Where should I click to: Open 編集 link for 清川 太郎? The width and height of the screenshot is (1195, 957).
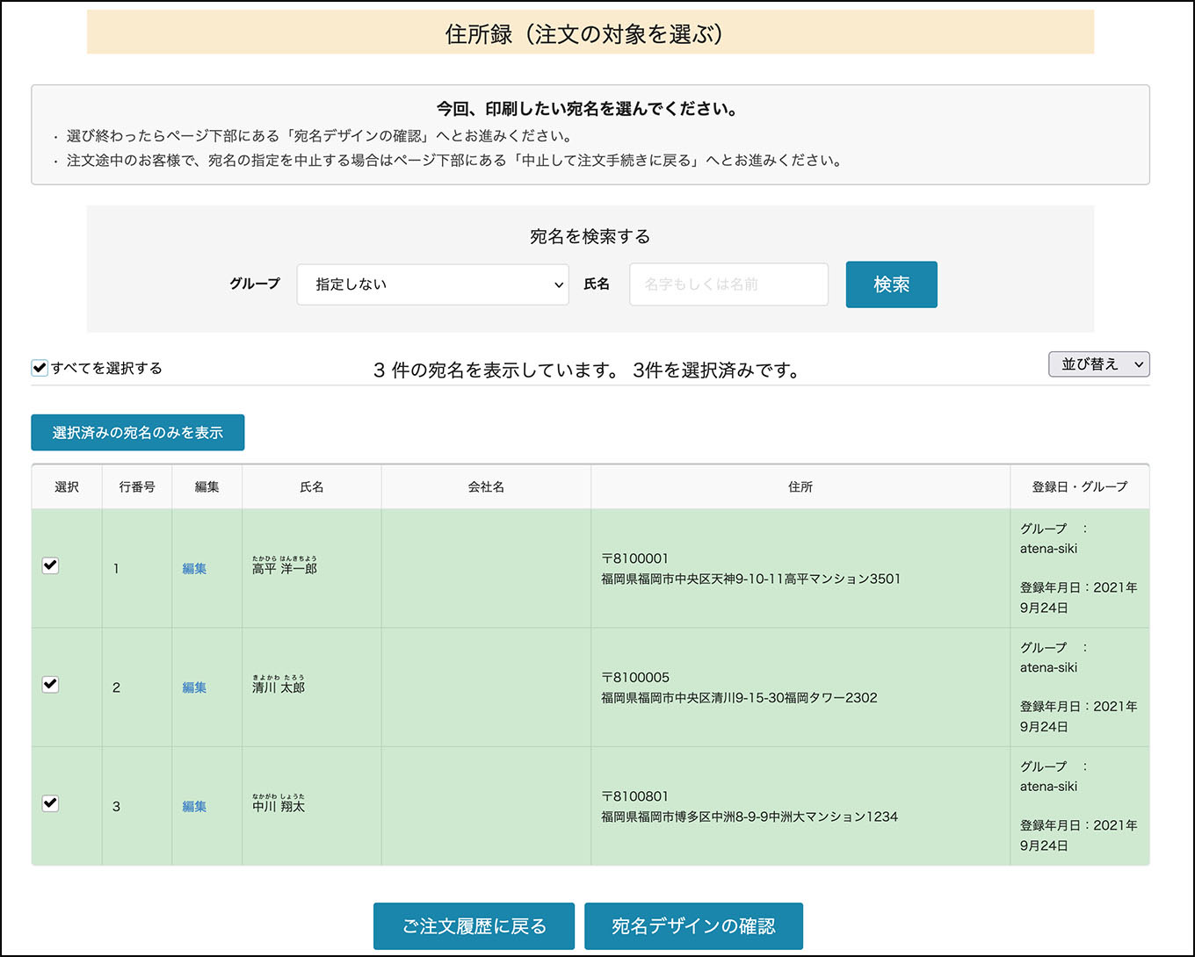point(194,687)
